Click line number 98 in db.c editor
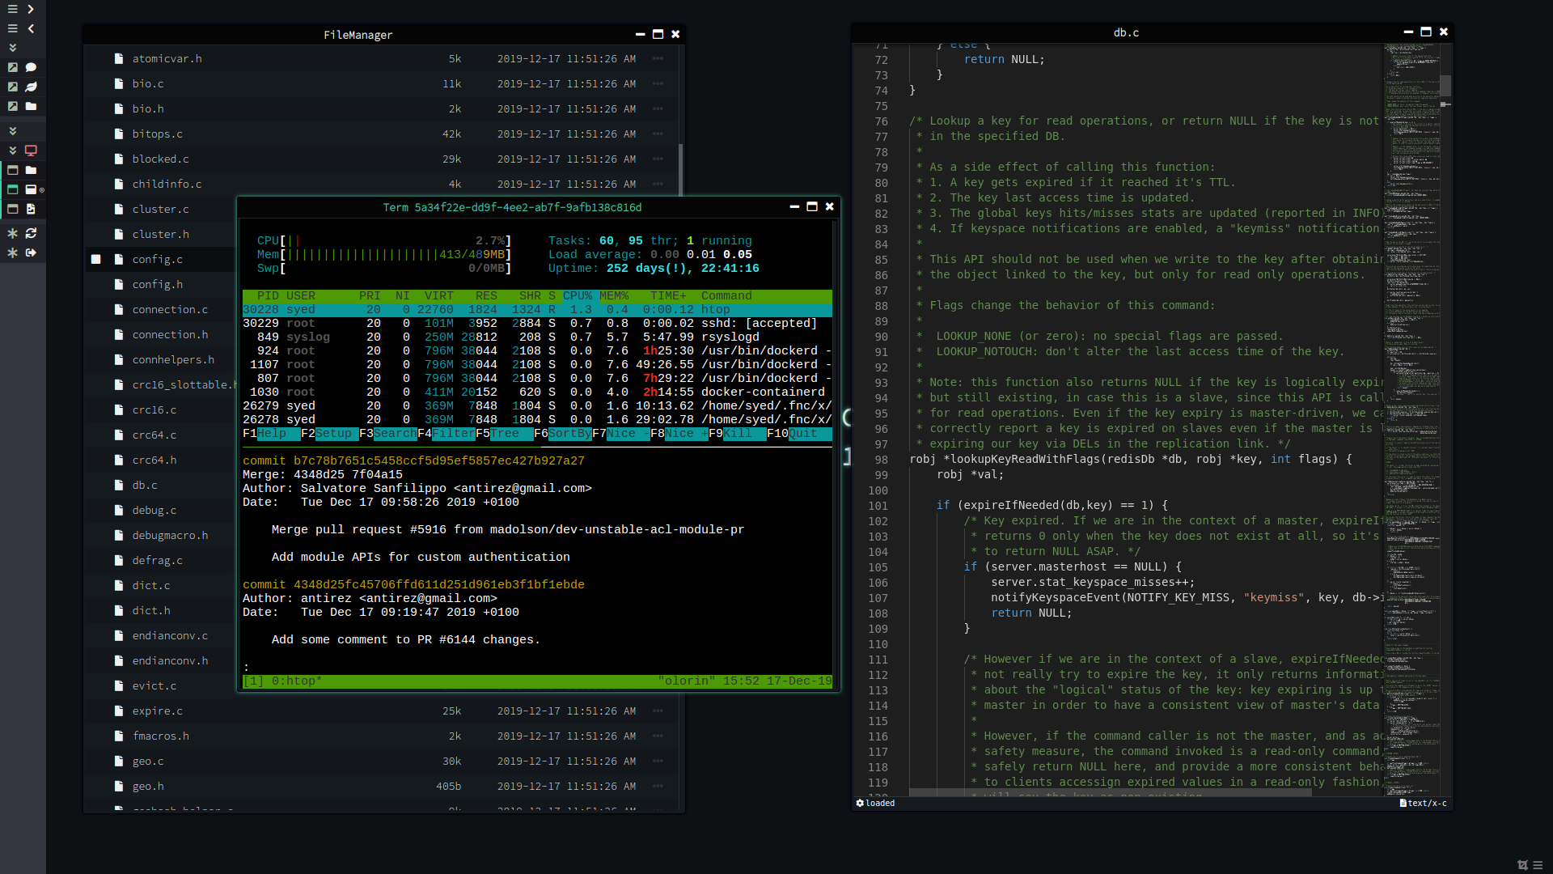Screen dimensions: 1553x874 pyautogui.click(x=881, y=460)
